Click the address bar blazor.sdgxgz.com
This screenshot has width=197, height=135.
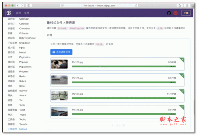pyautogui.click(x=99, y=6)
